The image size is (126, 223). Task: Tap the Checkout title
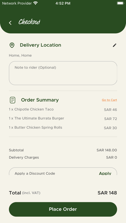[29, 22]
